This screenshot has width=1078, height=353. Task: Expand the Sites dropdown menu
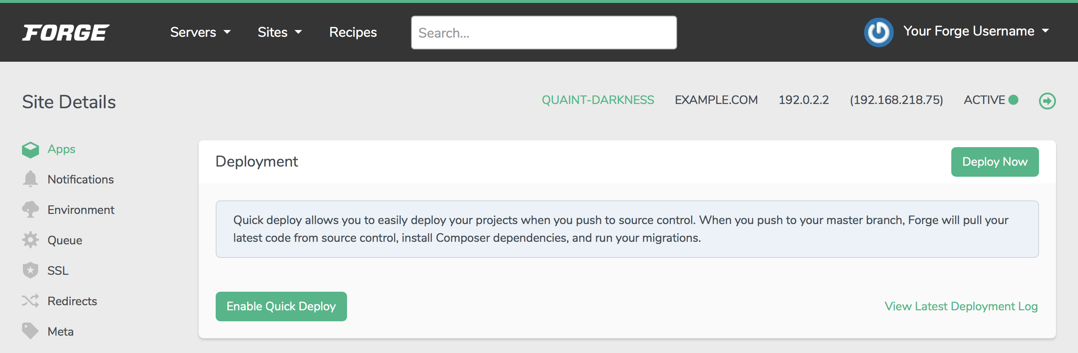280,32
